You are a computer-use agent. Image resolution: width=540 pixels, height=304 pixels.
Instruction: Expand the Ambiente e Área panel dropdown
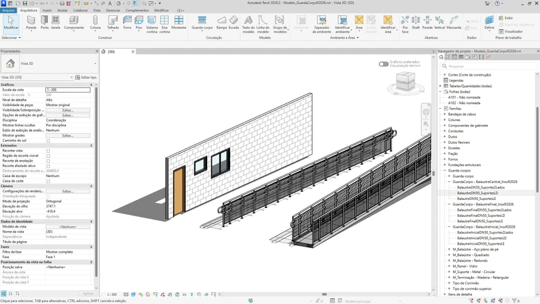click(344, 38)
